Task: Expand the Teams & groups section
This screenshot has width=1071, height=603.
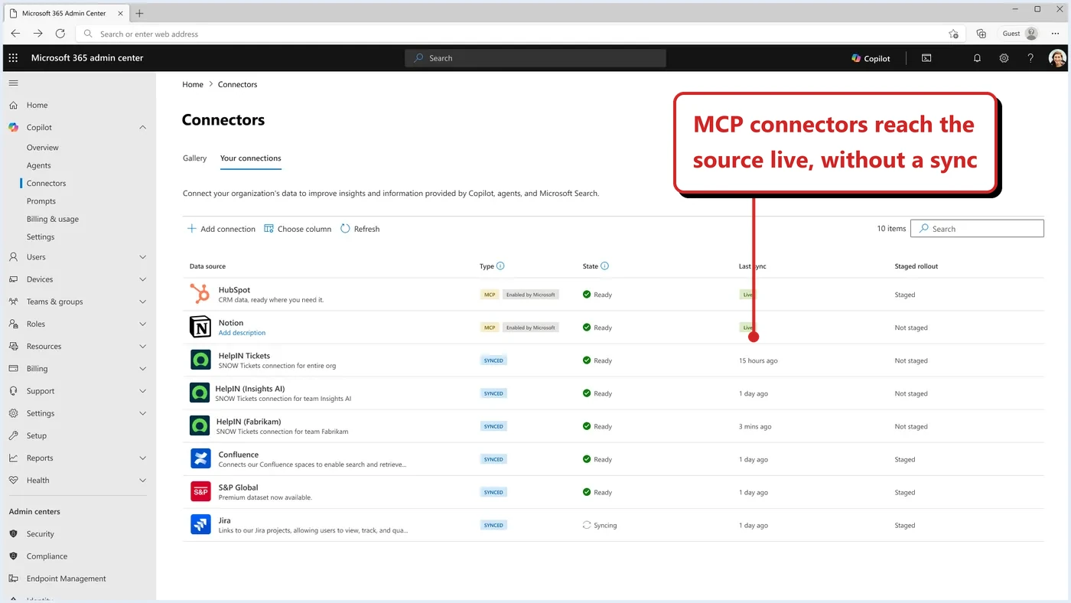Action: tap(142, 301)
